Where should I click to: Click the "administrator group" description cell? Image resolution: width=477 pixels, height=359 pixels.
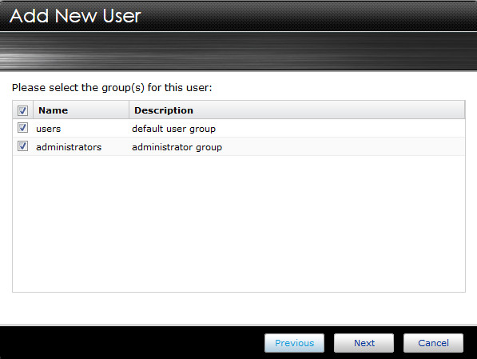coord(177,147)
